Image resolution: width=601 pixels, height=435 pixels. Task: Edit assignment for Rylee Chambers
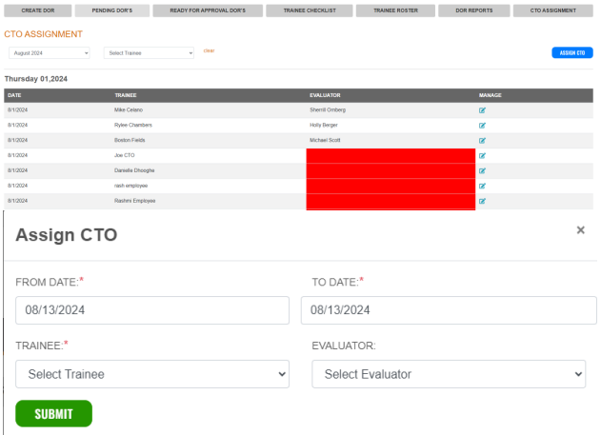[482, 126]
